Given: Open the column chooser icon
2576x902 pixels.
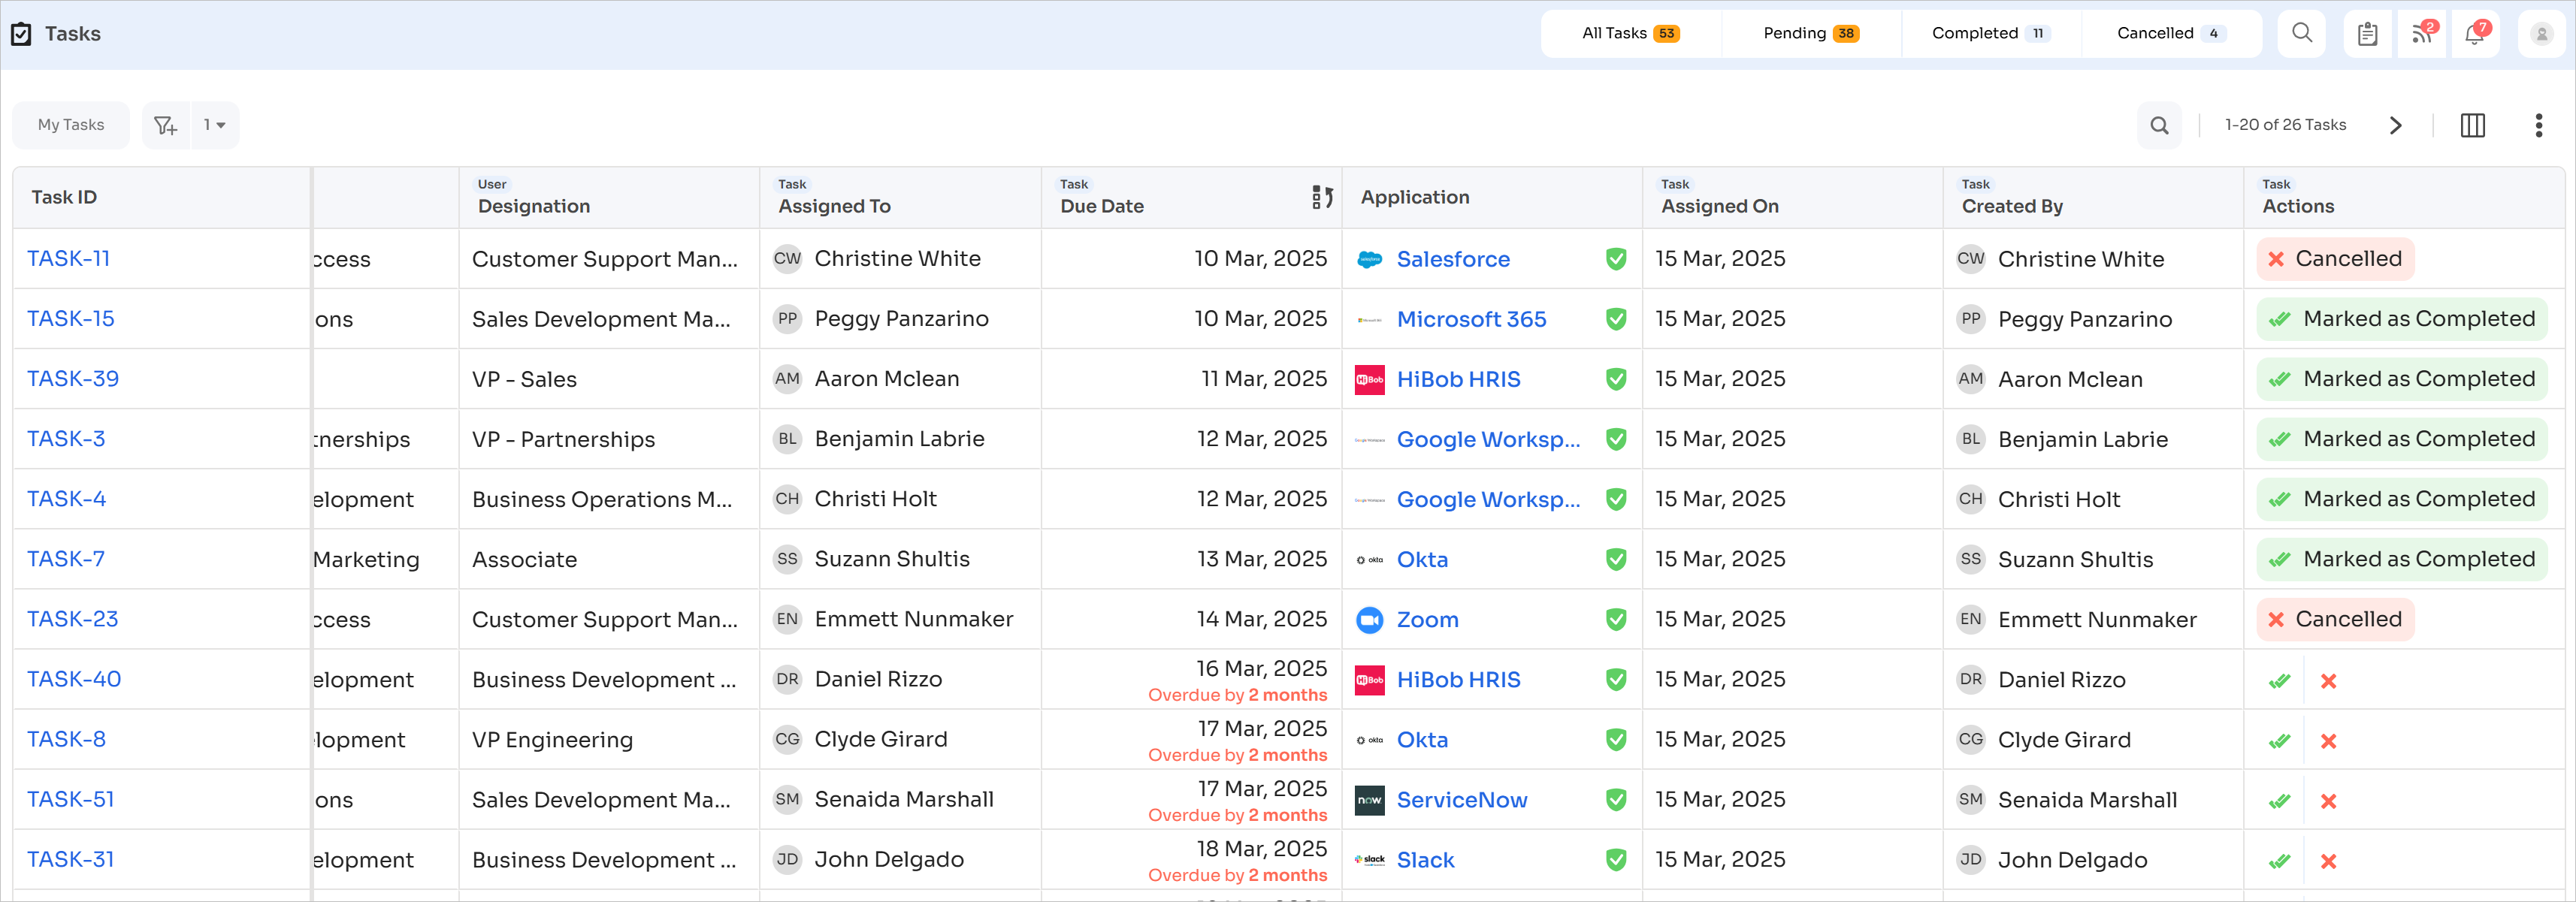Looking at the screenshot, I should click(x=2472, y=125).
